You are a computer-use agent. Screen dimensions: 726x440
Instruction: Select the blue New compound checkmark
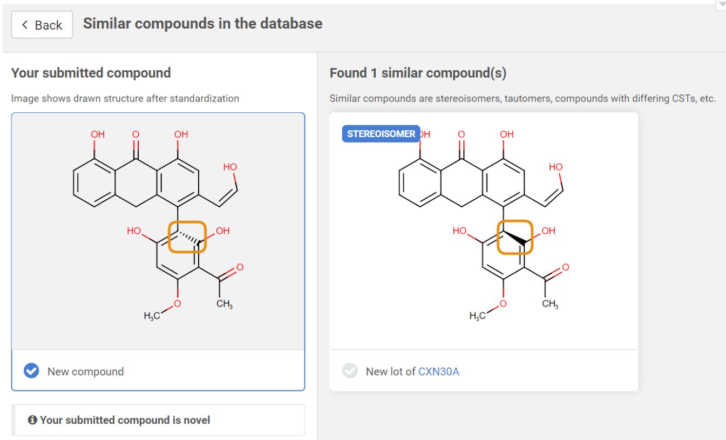[32, 371]
